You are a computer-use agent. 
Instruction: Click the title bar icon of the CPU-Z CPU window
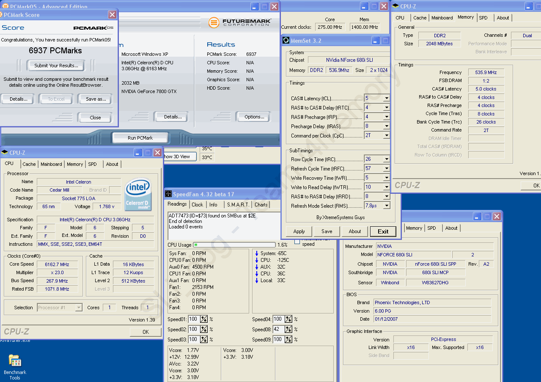[5, 153]
